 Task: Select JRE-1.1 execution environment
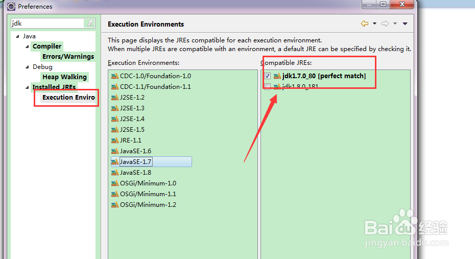coord(131,140)
